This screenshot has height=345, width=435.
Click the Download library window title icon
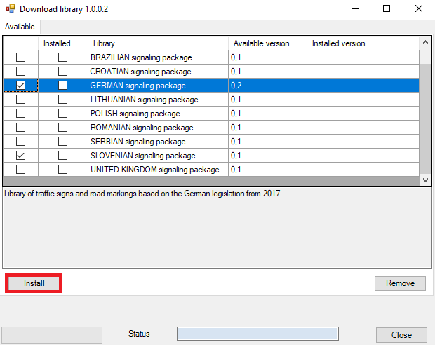10,9
